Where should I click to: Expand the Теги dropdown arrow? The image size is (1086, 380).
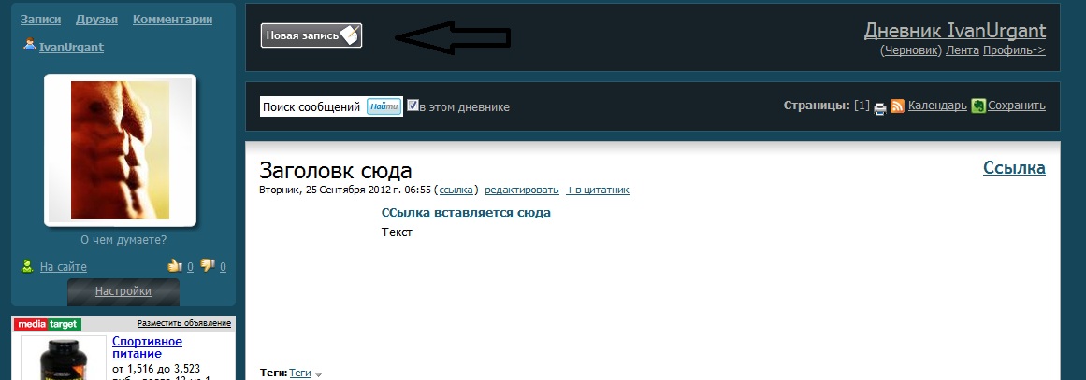[x=319, y=374]
